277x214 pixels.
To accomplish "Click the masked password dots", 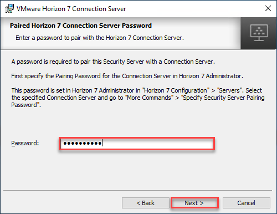I will [83, 143].
